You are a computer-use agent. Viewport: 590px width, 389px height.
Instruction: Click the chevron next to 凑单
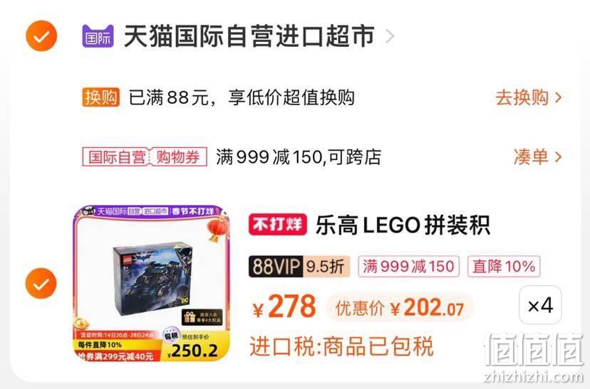559,156
